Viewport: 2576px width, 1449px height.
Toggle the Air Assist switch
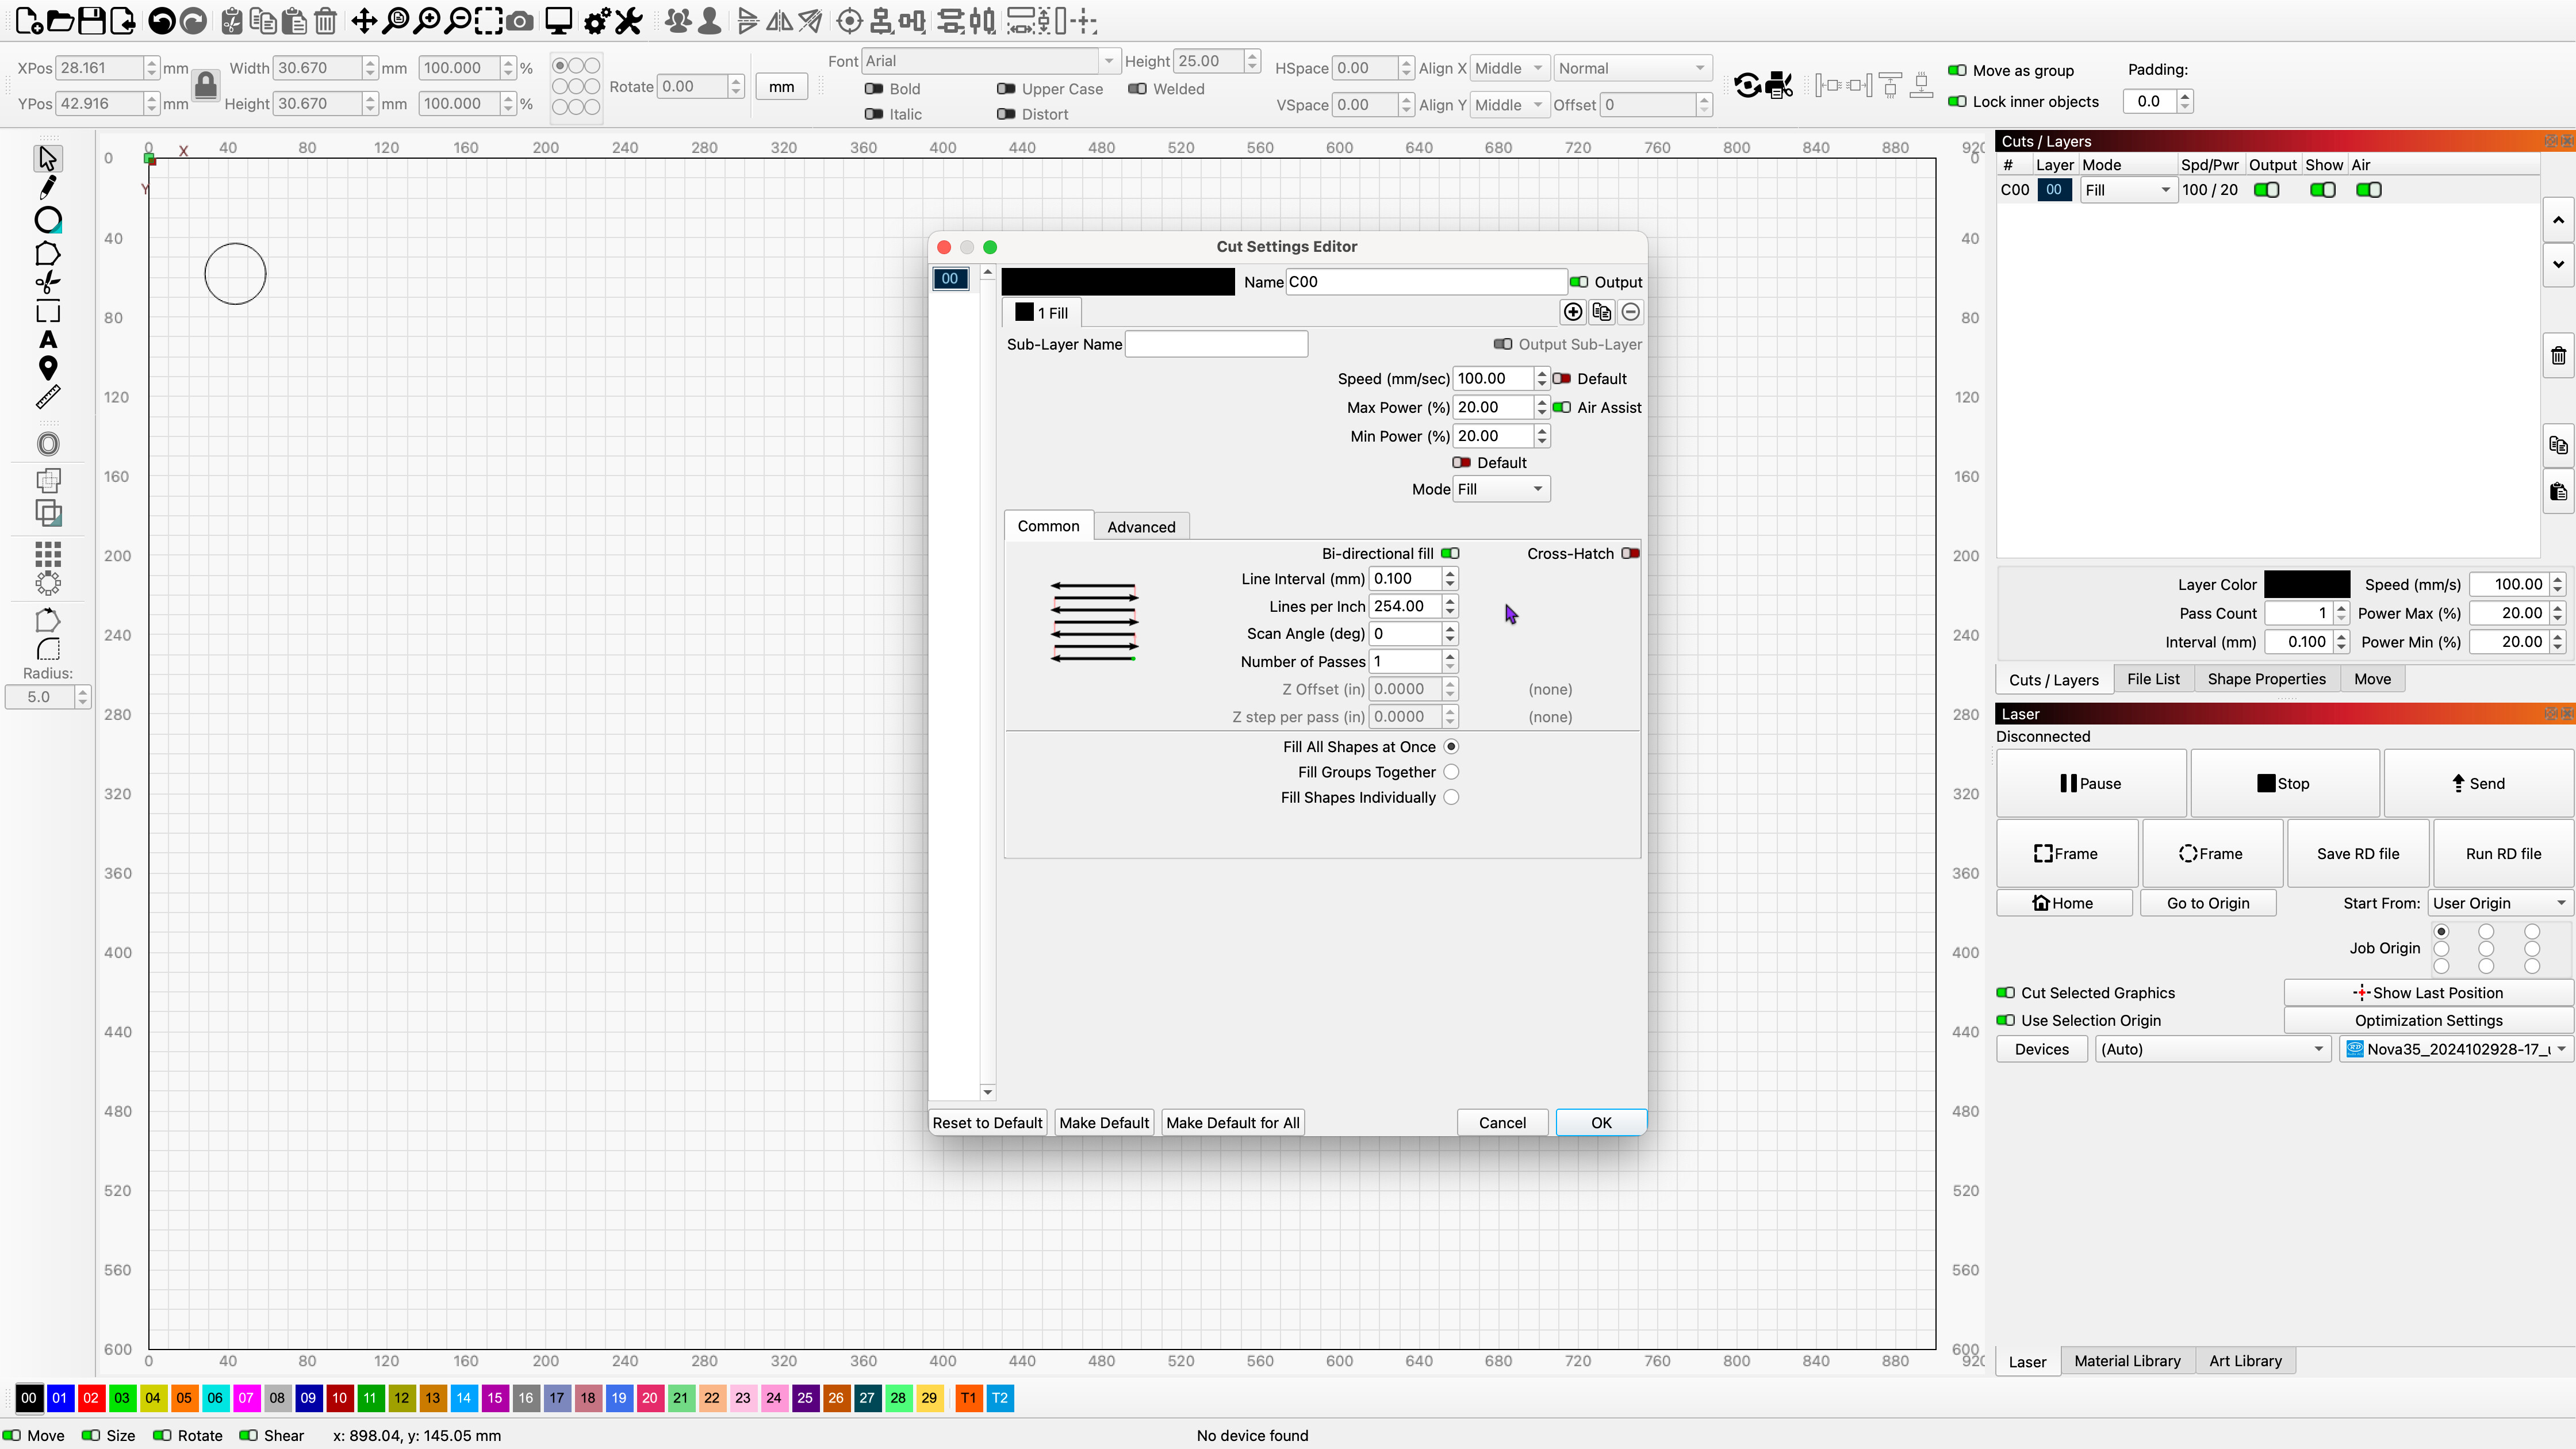pyautogui.click(x=1561, y=407)
